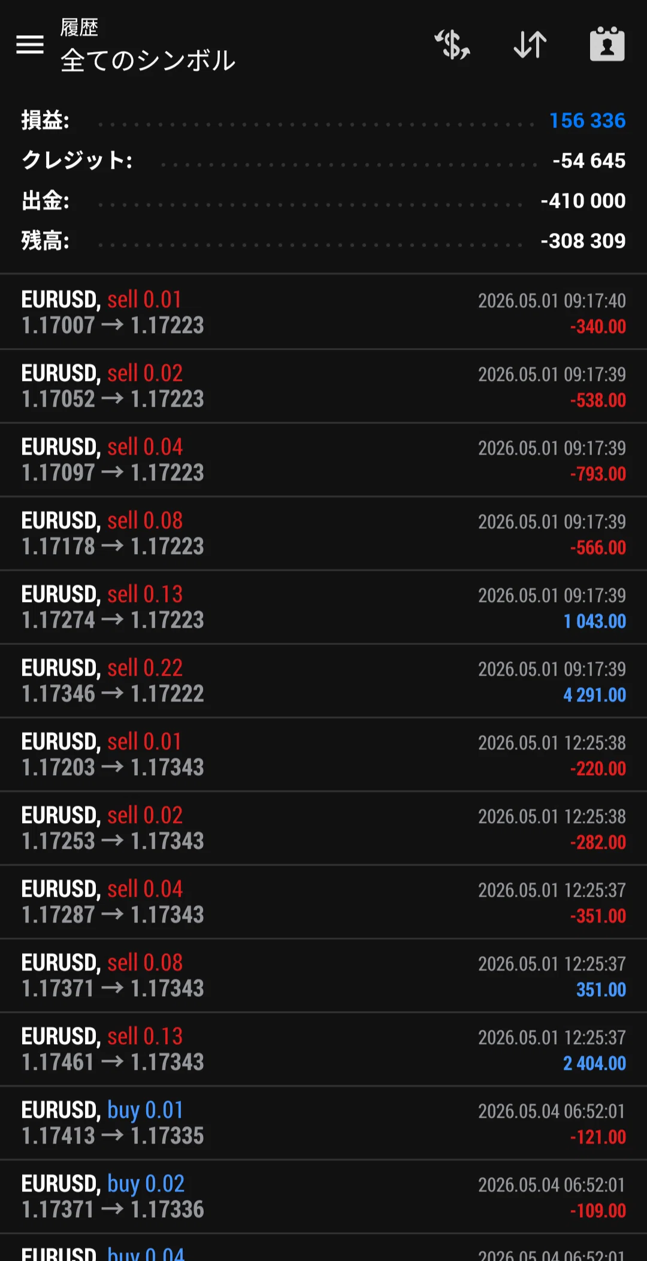Select the sell 0.13 trade with 2 404.00
This screenshot has height=1261, width=647.
click(323, 1049)
